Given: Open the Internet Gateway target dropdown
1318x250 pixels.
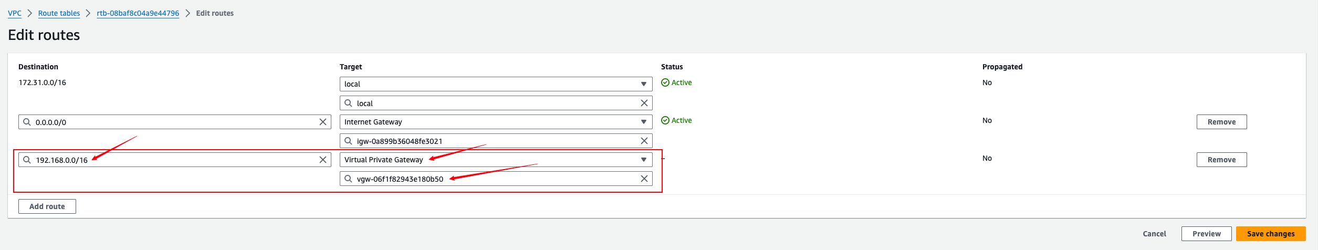Looking at the screenshot, I should (x=496, y=122).
